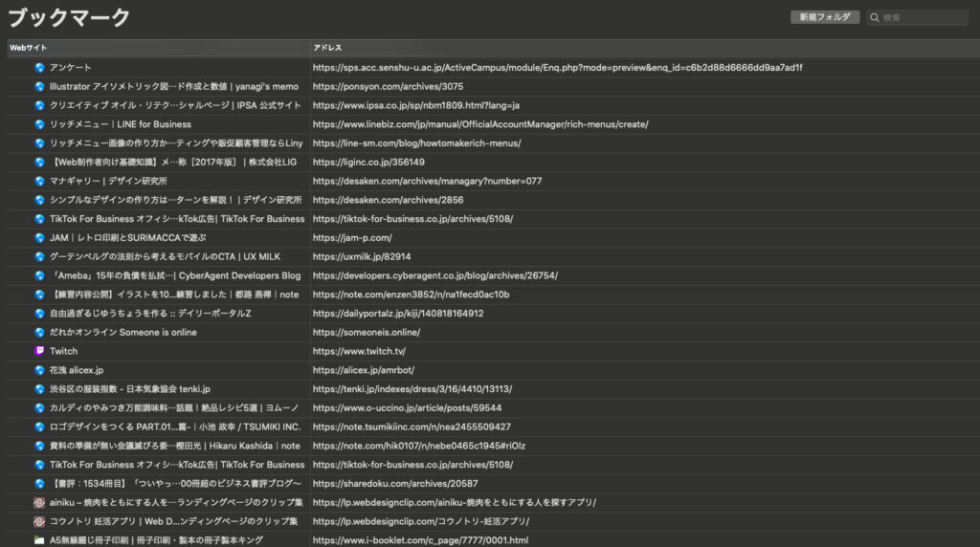This screenshot has height=547, width=980.
Task: Click the purple Twitch favicon
Action: (39, 351)
